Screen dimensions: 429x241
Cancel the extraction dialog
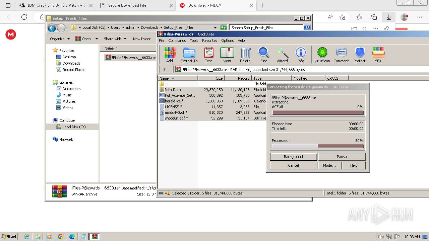(x=293, y=165)
